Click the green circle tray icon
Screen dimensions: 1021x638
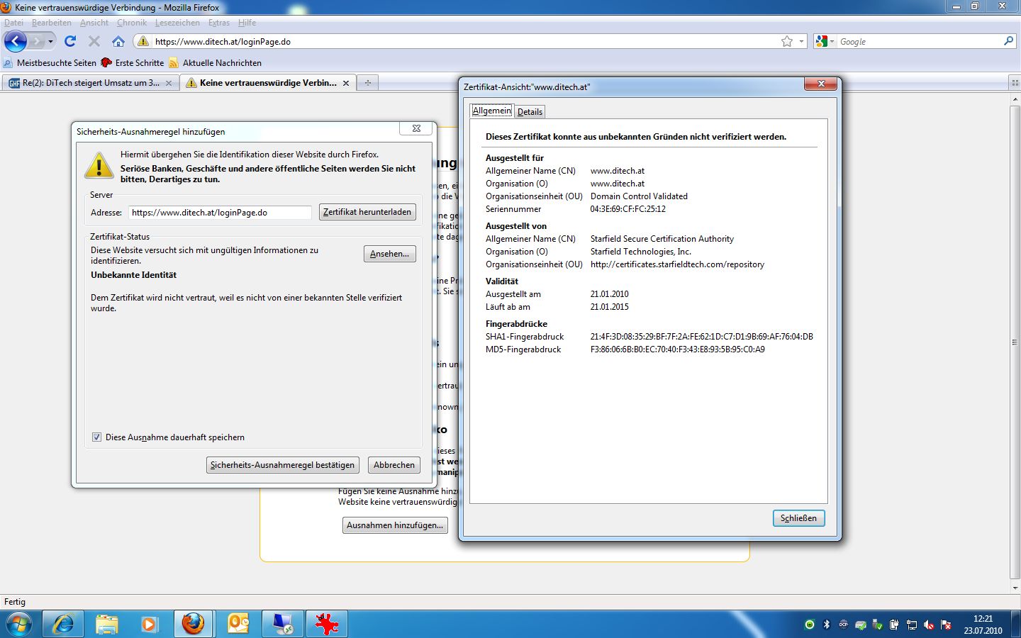809,625
